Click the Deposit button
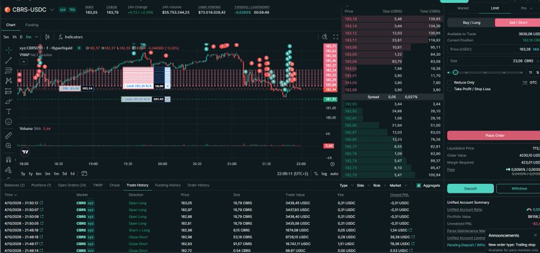Viewport: 540px width, 253px height. click(470, 189)
